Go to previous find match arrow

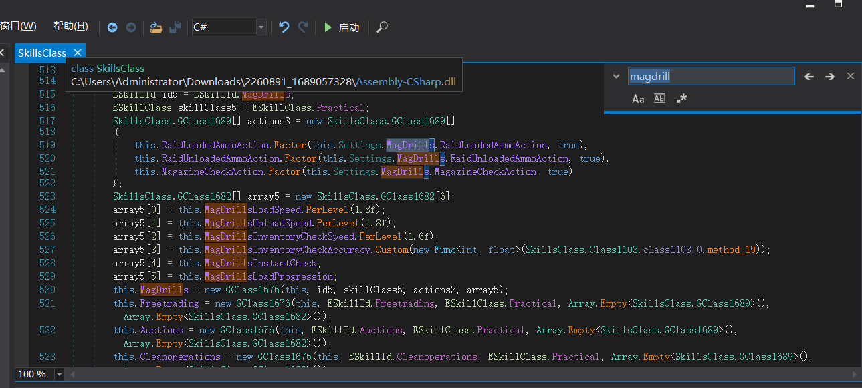click(809, 77)
